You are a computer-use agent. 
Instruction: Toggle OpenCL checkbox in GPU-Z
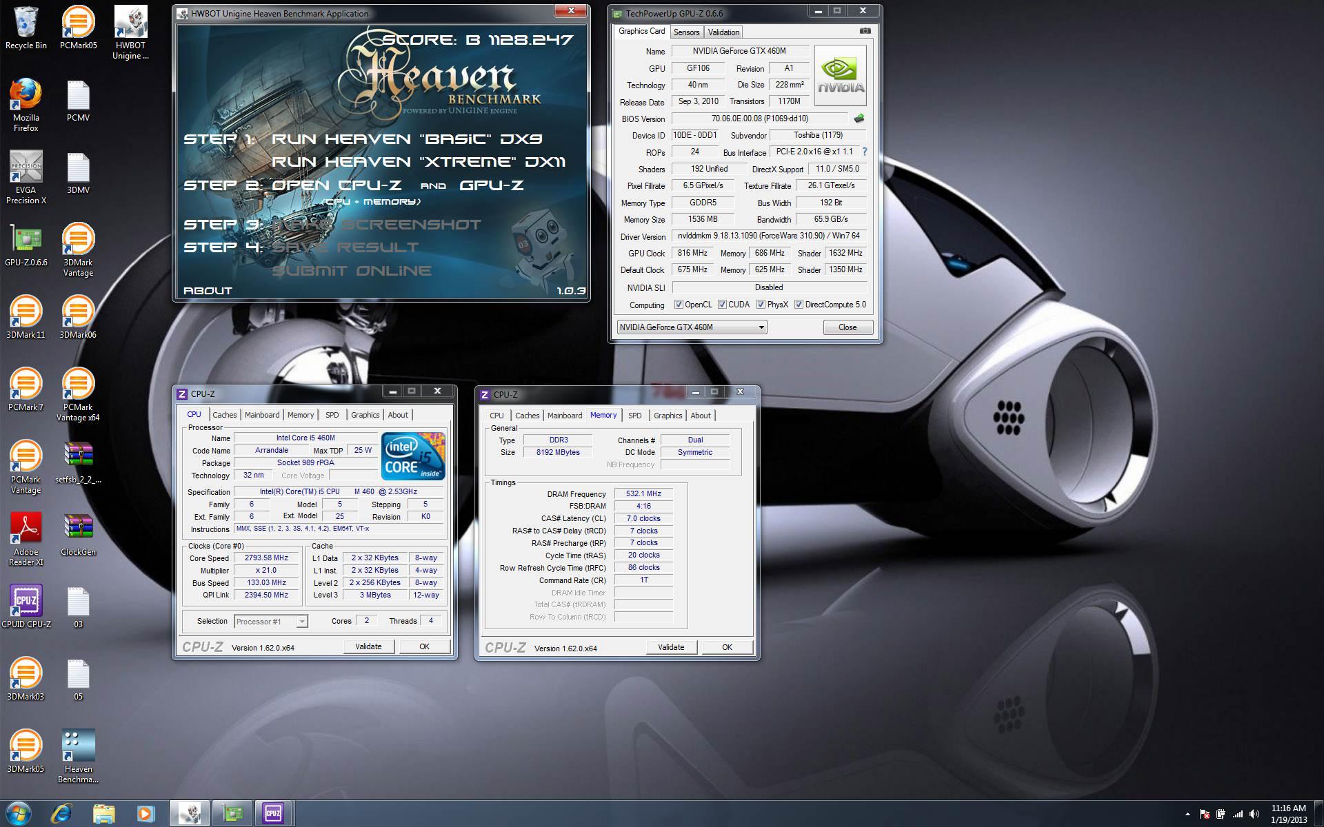(679, 305)
